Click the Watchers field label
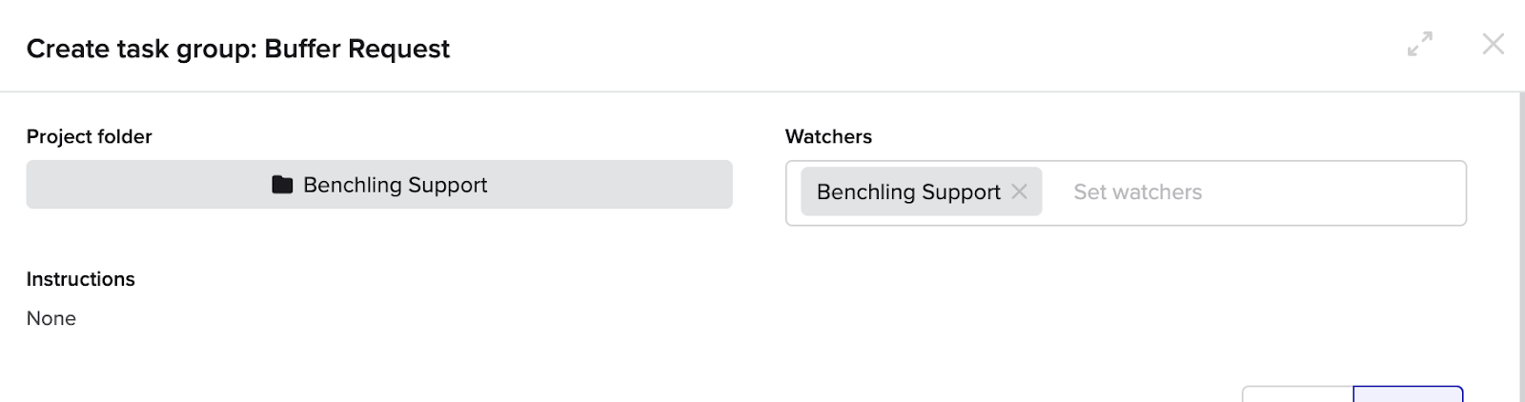 click(x=828, y=136)
